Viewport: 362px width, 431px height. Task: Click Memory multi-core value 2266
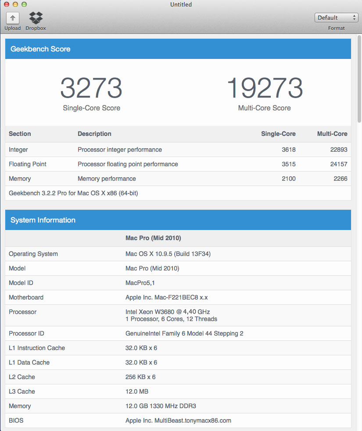(x=340, y=179)
